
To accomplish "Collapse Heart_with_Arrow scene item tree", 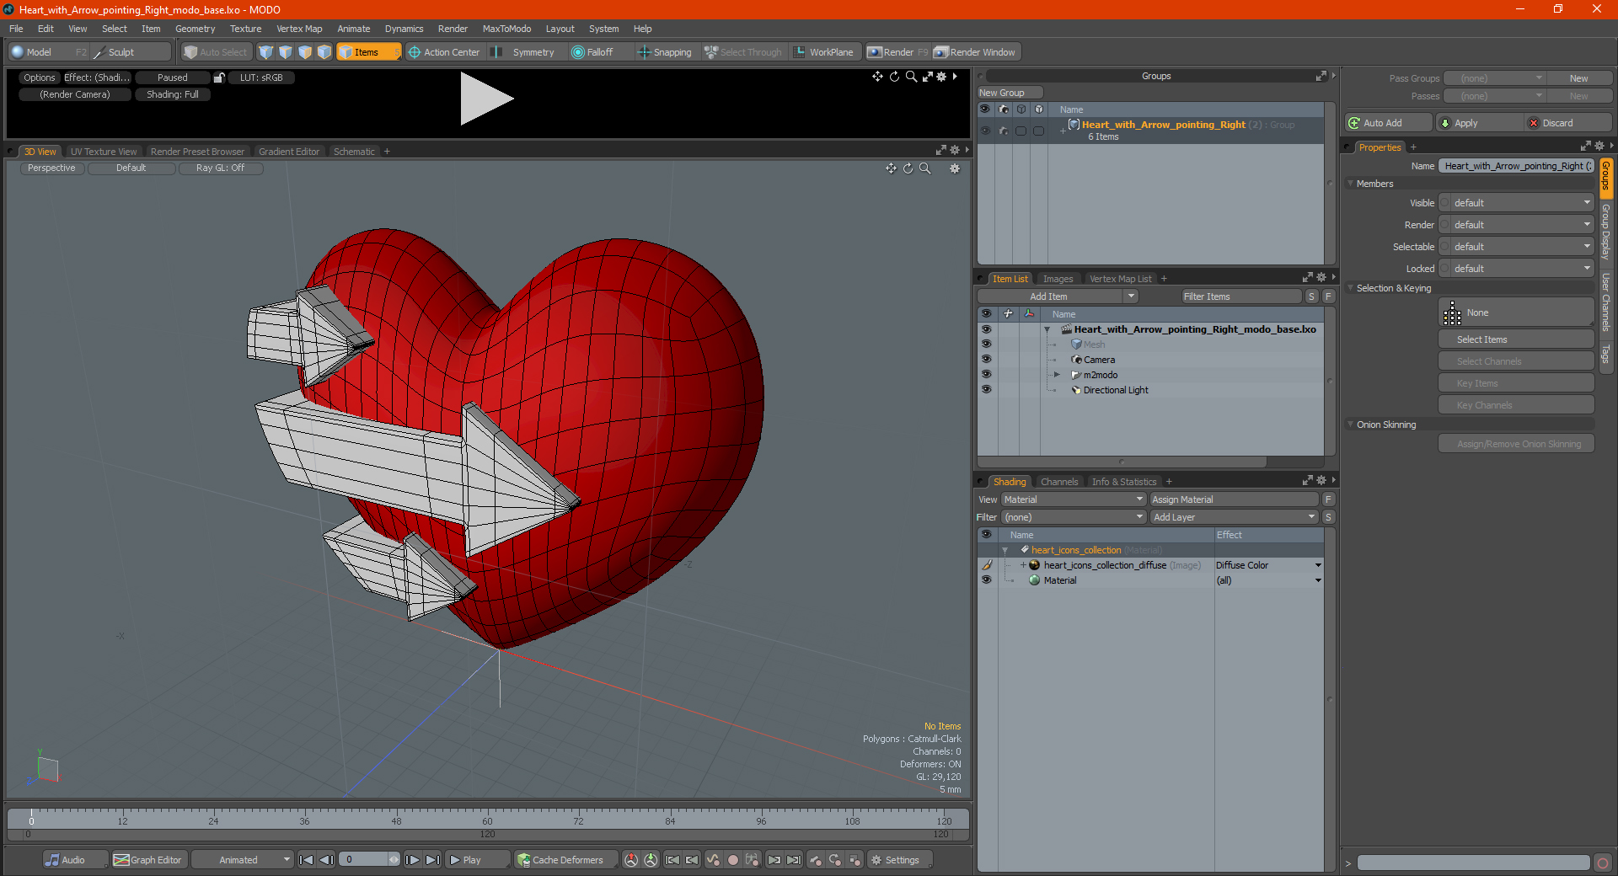I will pyautogui.click(x=1047, y=329).
